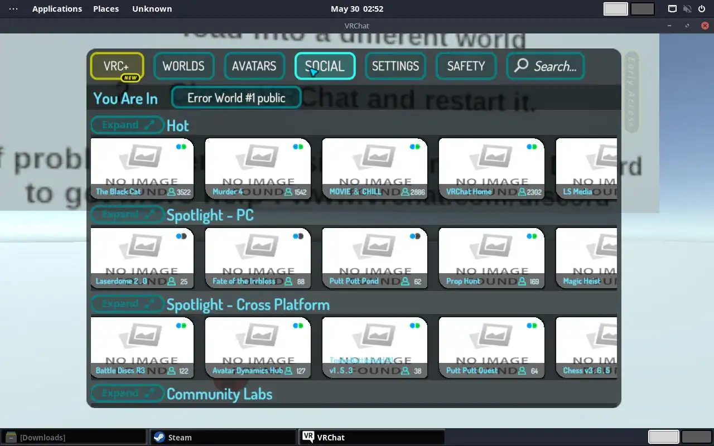The height and width of the screenshot is (446, 714).
Task: Click the platform dots on Laserdome 2.0
Action: tap(181, 236)
